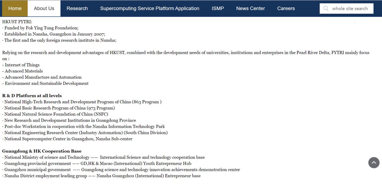Screen dimensions: 382x184
Task: Click the 'Post-doc Workstation' line
Action: pyautogui.click(x=84, y=127)
